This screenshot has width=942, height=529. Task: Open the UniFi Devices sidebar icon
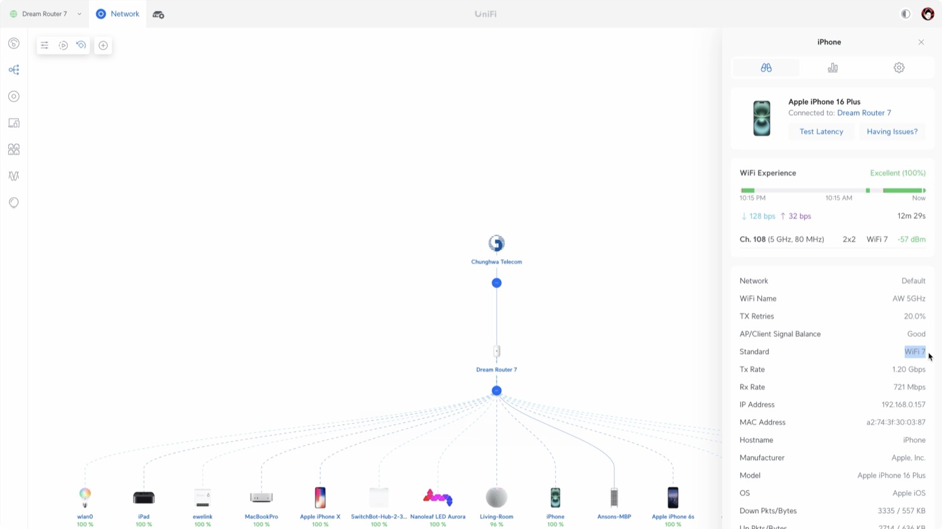[14, 97]
